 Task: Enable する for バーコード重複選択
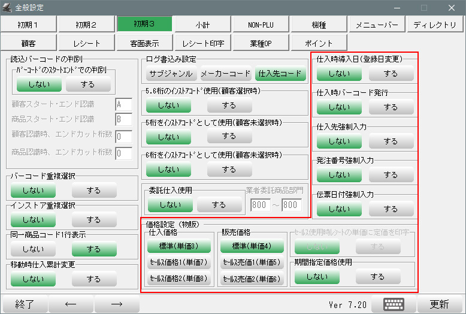pyautogui.click(x=94, y=192)
